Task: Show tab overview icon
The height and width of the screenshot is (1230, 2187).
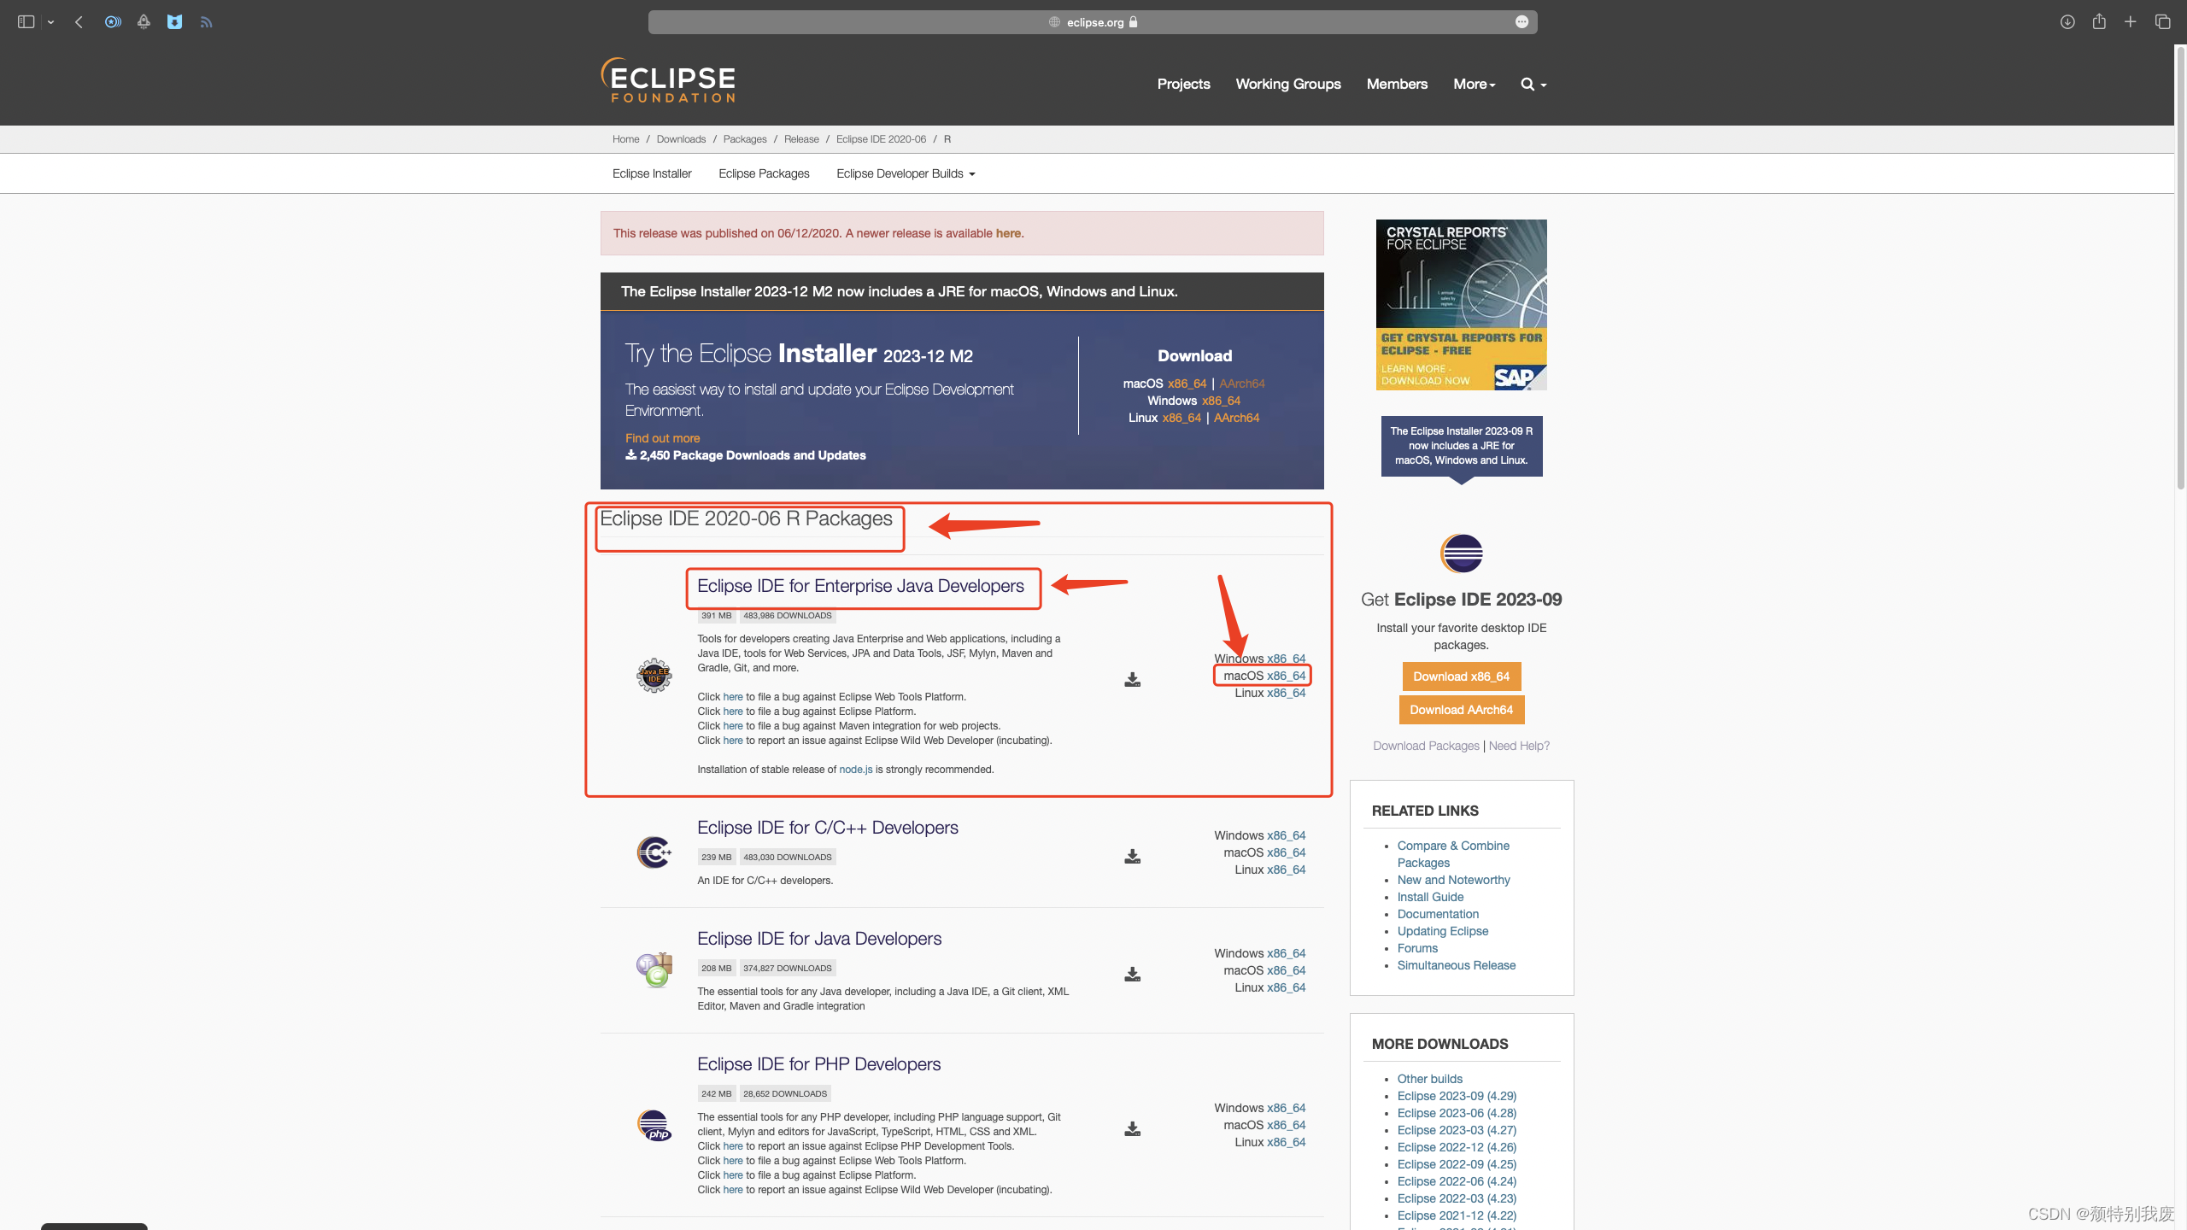Action: pyautogui.click(x=2162, y=22)
